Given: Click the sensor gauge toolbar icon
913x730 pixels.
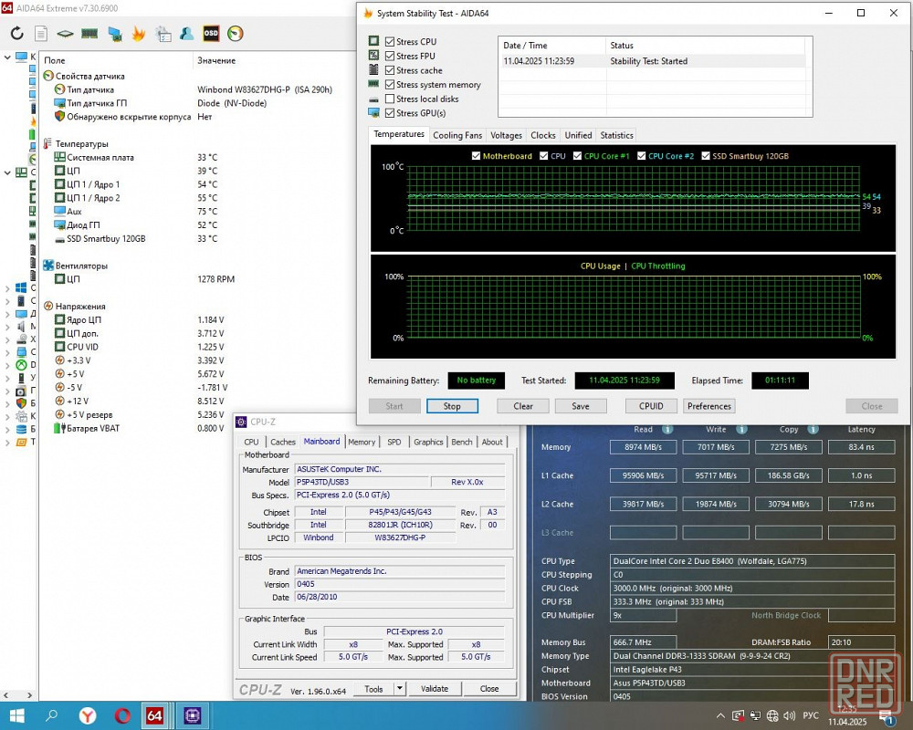Looking at the screenshot, I should [236, 33].
